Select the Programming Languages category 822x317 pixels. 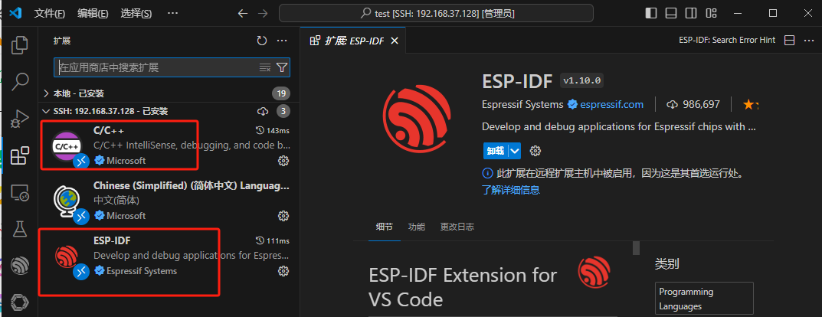[x=704, y=299]
